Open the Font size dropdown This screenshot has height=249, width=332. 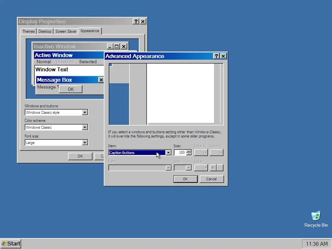pyautogui.click(x=85, y=143)
